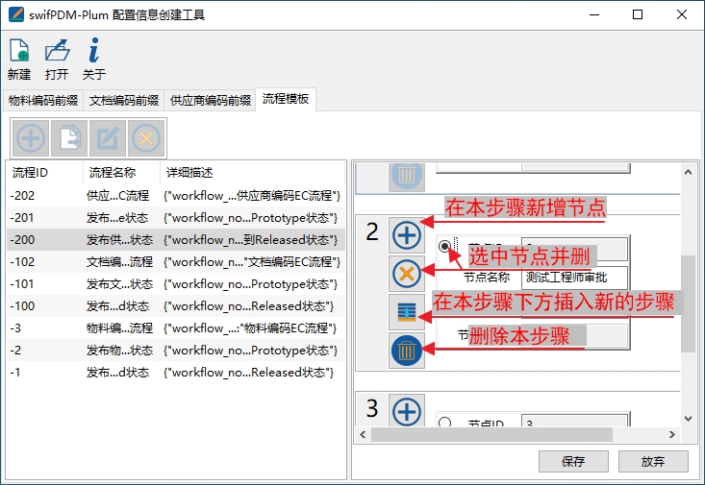Open a file with the 打开 icon

(57, 59)
